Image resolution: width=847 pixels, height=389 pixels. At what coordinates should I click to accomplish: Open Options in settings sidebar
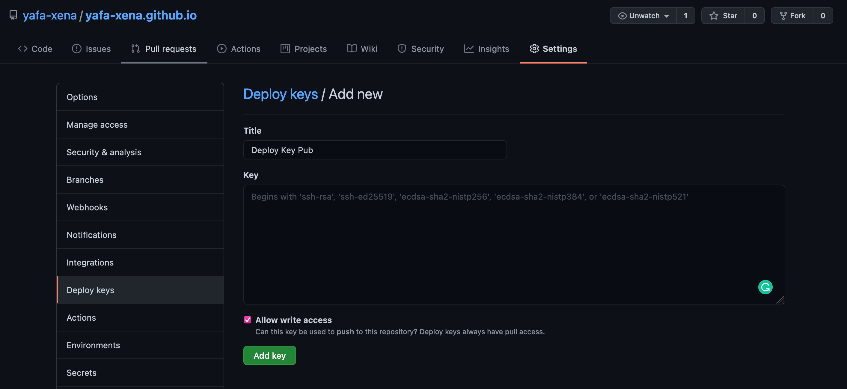click(140, 97)
